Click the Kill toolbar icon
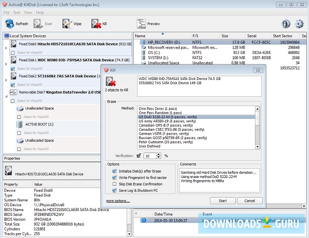The height and width of the screenshot is (238, 309). coord(96,24)
